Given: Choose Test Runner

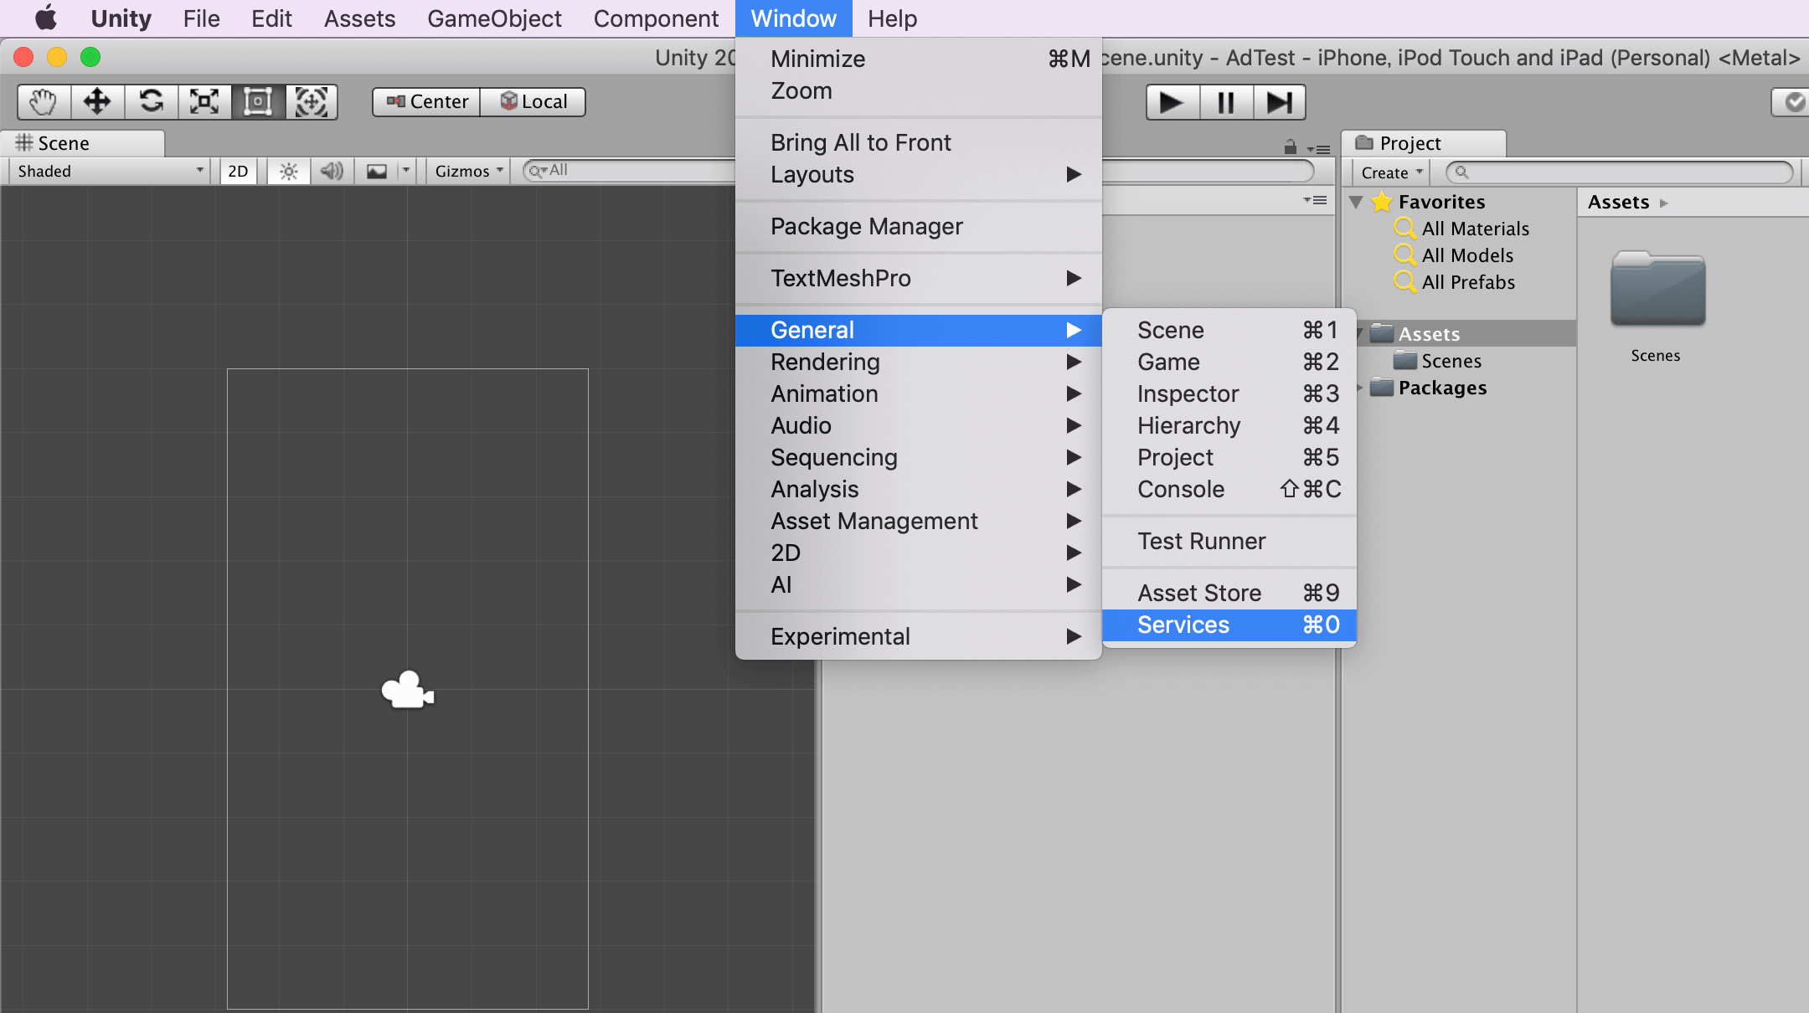Looking at the screenshot, I should point(1229,541).
